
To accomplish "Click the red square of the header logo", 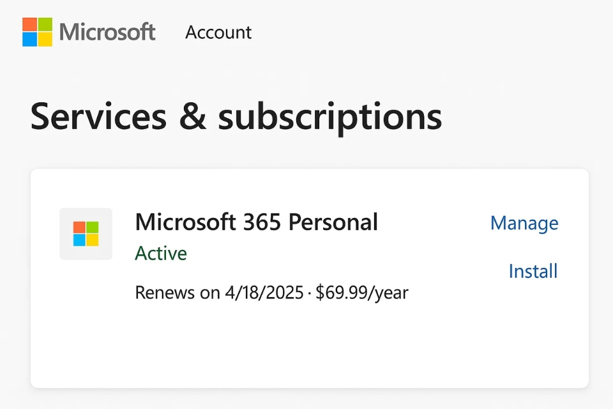I will [29, 24].
